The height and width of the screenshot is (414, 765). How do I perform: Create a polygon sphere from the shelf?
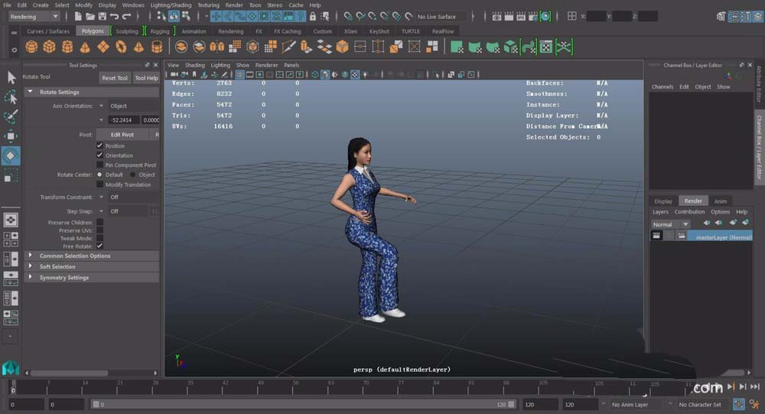(31, 47)
